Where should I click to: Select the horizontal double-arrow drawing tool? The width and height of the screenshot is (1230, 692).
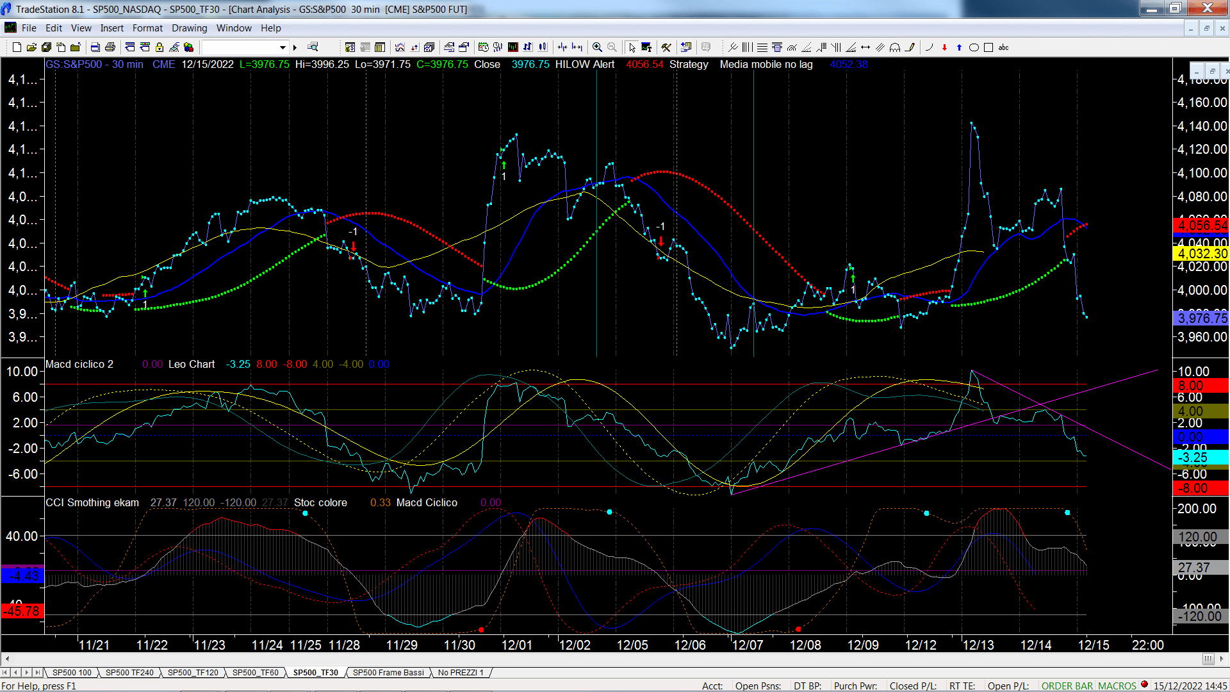tap(865, 47)
